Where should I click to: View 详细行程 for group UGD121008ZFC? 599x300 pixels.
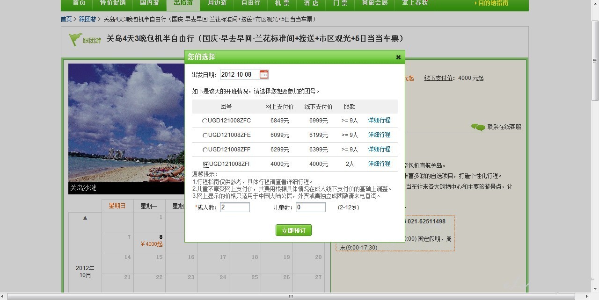point(379,121)
